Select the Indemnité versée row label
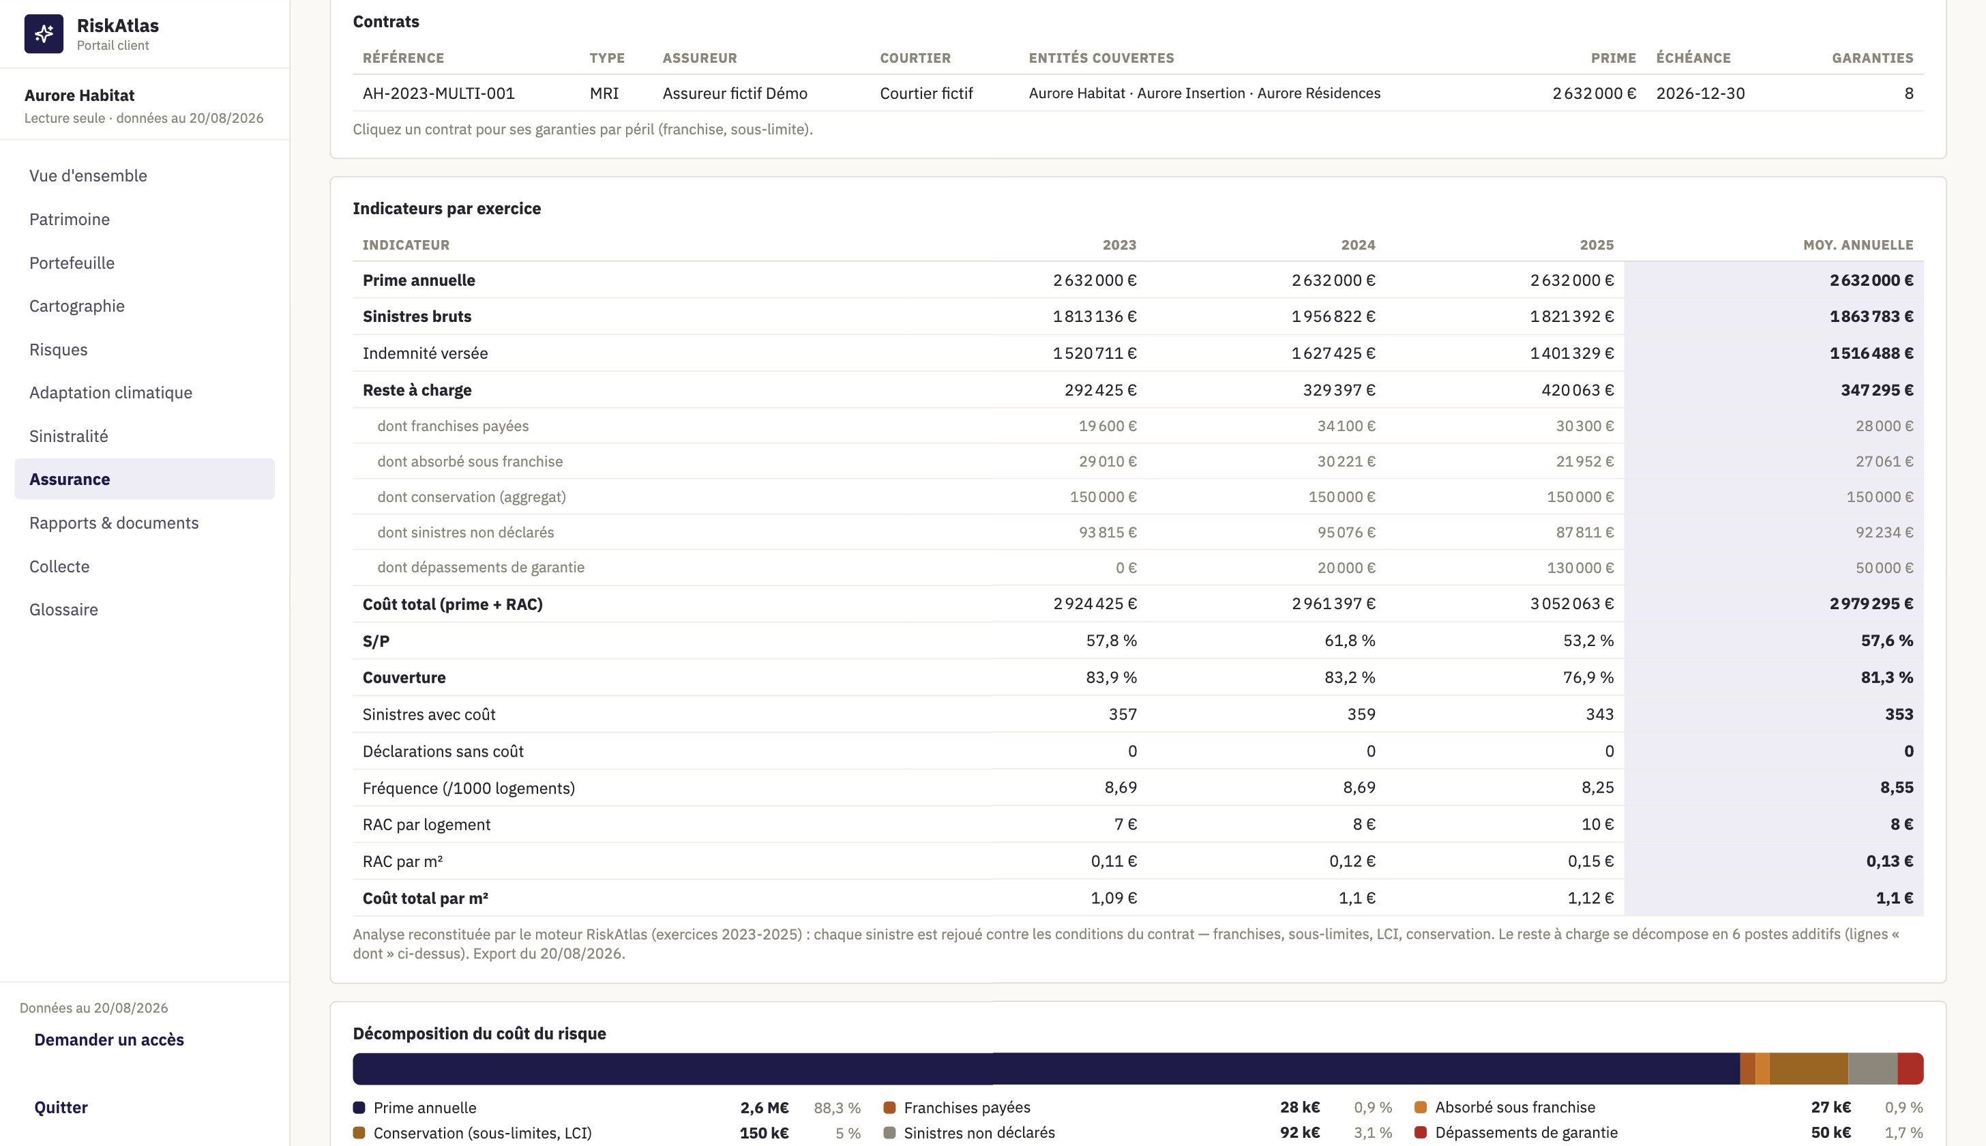This screenshot has width=1986, height=1146. pos(425,353)
